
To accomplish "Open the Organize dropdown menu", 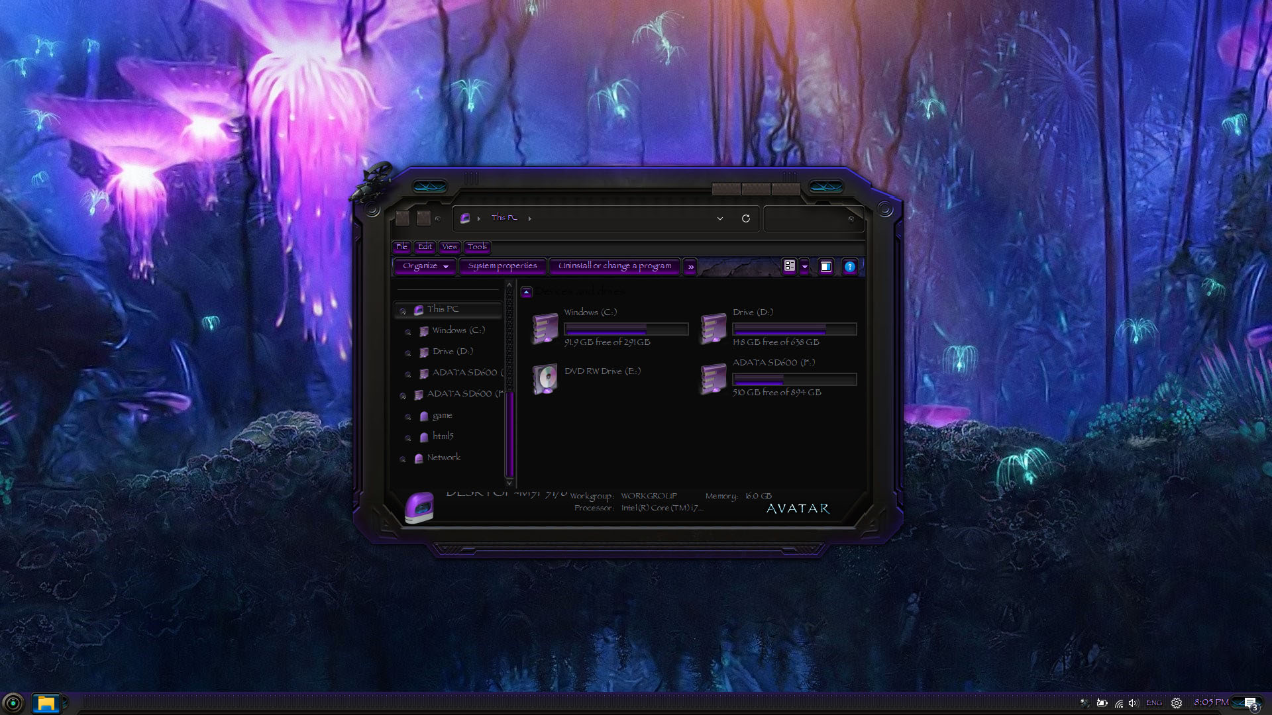I will click(x=425, y=266).
